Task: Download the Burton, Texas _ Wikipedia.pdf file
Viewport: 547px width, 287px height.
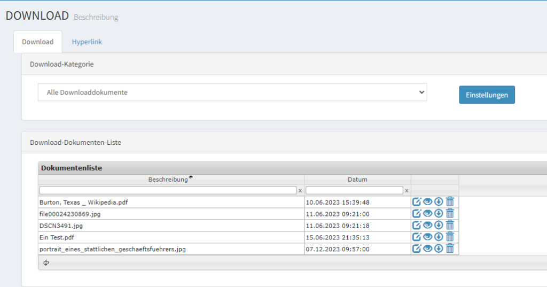Action: (439, 201)
